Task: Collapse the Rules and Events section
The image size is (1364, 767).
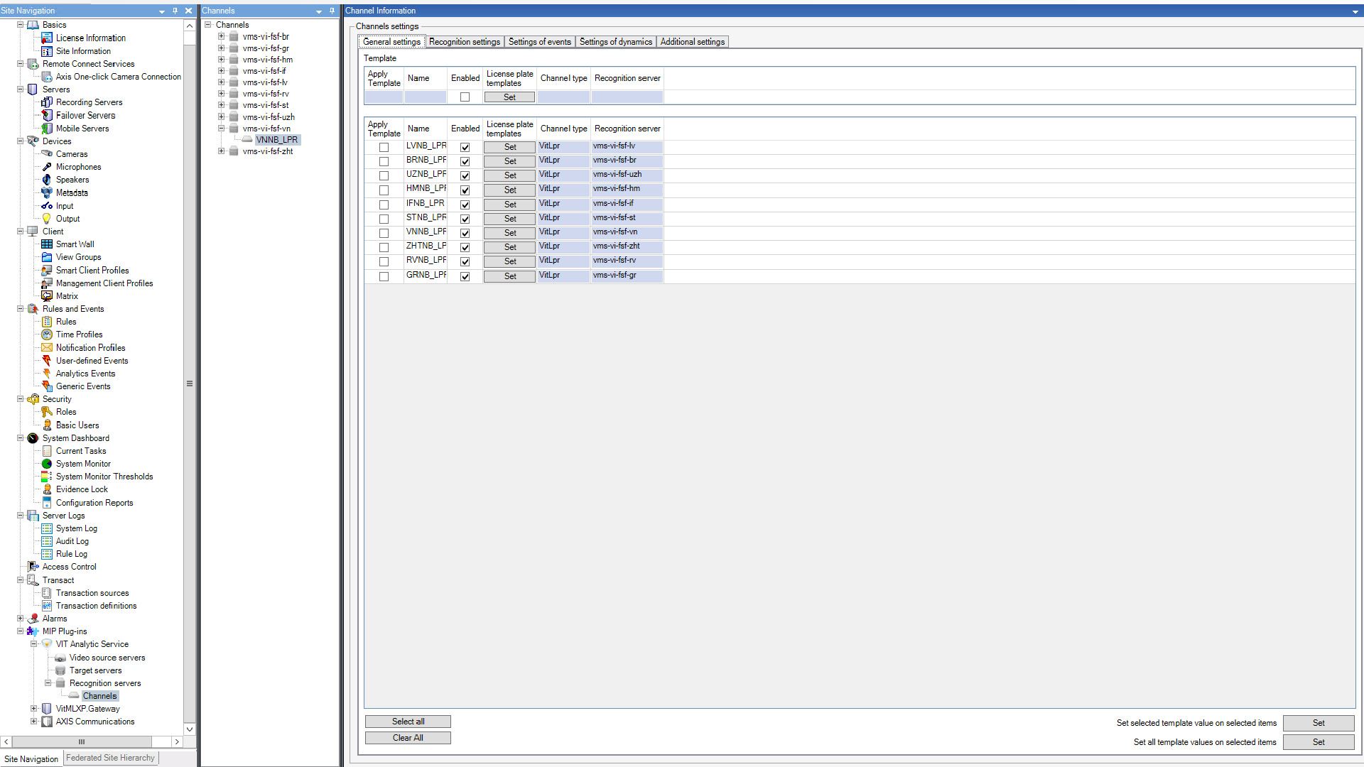Action: pos(21,309)
